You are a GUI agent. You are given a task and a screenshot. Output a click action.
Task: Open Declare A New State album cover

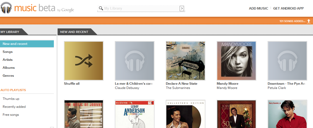(x=186, y=61)
